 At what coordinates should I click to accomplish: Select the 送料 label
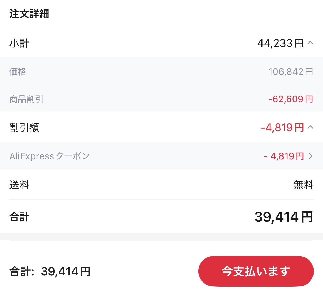[x=19, y=185]
